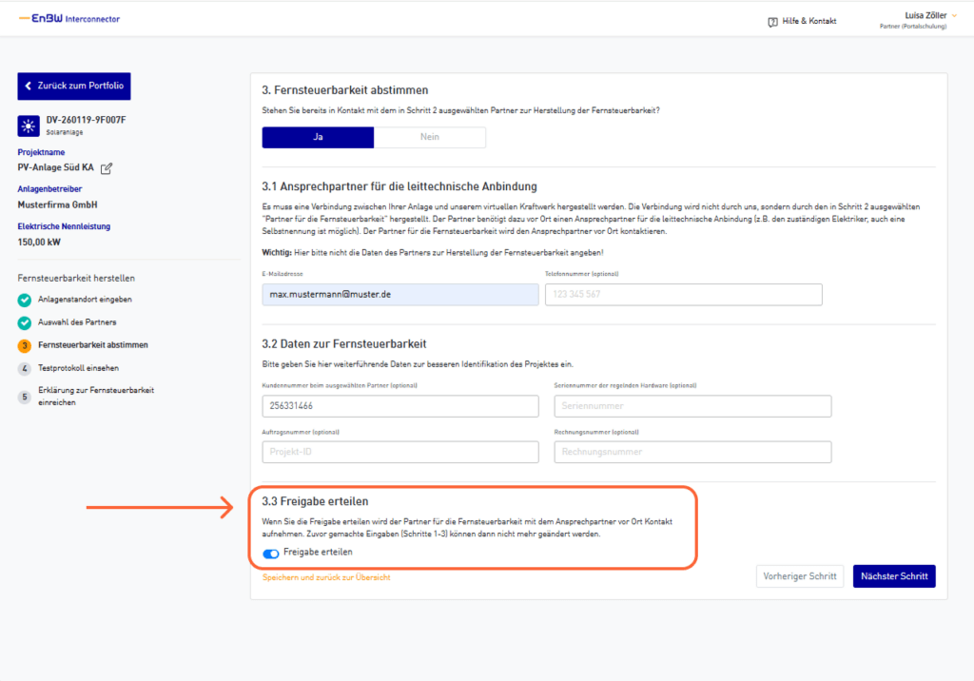This screenshot has width=974, height=681.
Task: Click the Seriennummer input field
Action: pos(692,406)
